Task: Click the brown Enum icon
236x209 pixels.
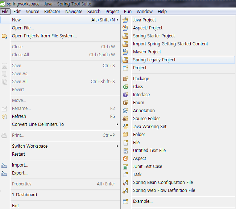Action: (125, 103)
